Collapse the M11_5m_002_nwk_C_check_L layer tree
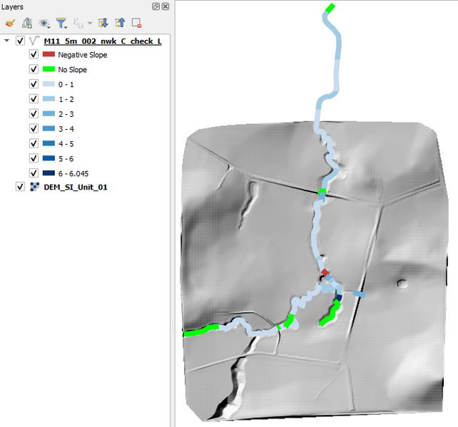The width and height of the screenshot is (458, 427). [x=7, y=41]
